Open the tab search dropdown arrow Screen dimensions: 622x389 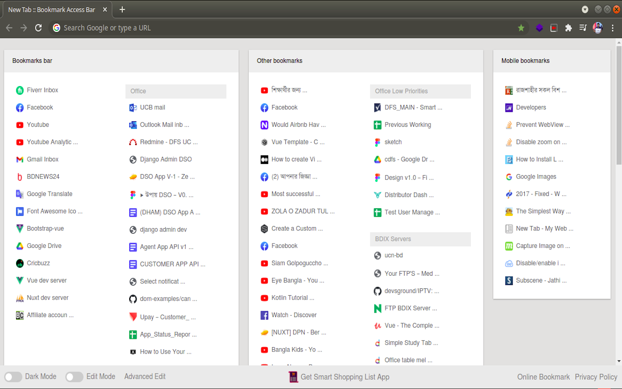585,9
